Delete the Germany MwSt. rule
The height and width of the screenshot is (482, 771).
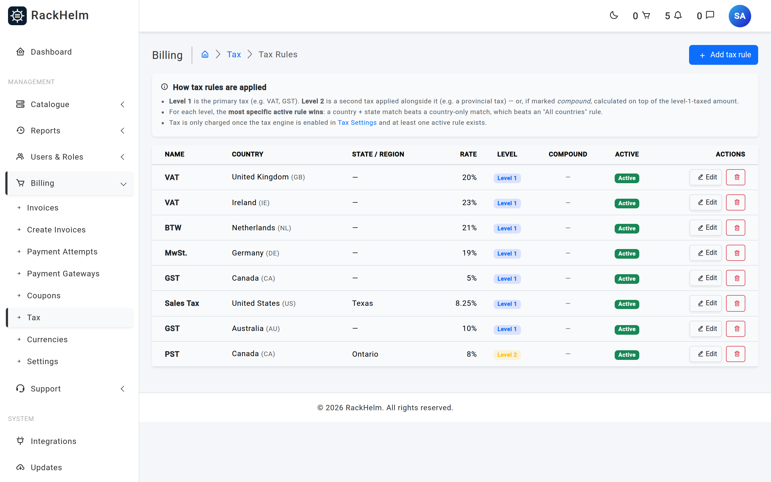[x=736, y=253]
